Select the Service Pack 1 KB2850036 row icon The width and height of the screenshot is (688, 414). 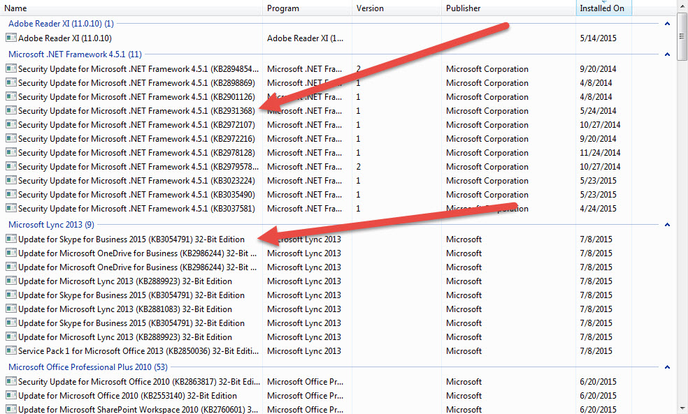(11, 350)
